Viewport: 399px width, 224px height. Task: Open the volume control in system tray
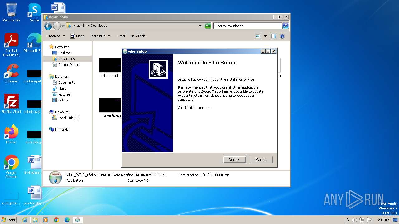[x=354, y=220]
